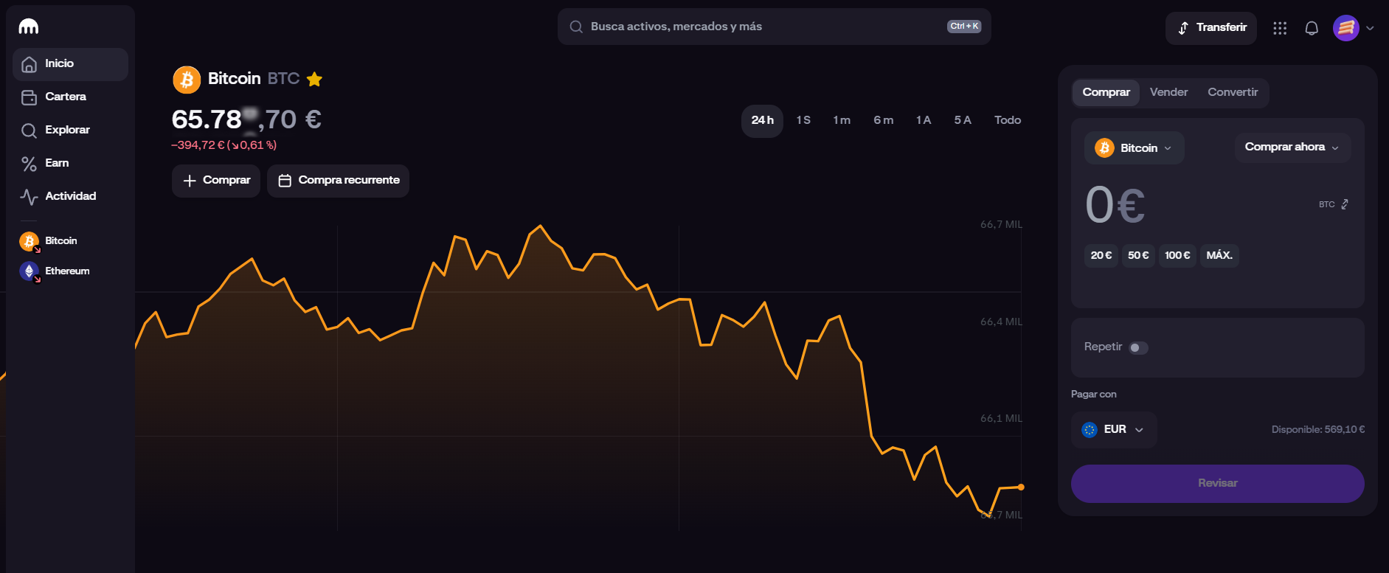Click the Transferir button
This screenshot has width=1389, height=573.
pyautogui.click(x=1210, y=28)
